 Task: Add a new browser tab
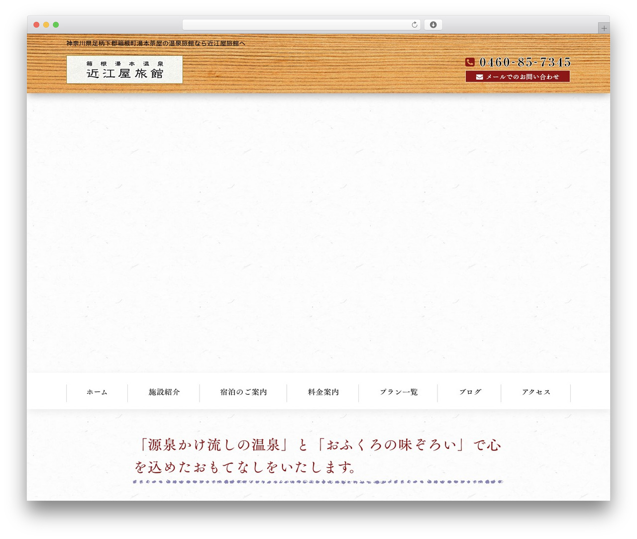click(x=604, y=28)
